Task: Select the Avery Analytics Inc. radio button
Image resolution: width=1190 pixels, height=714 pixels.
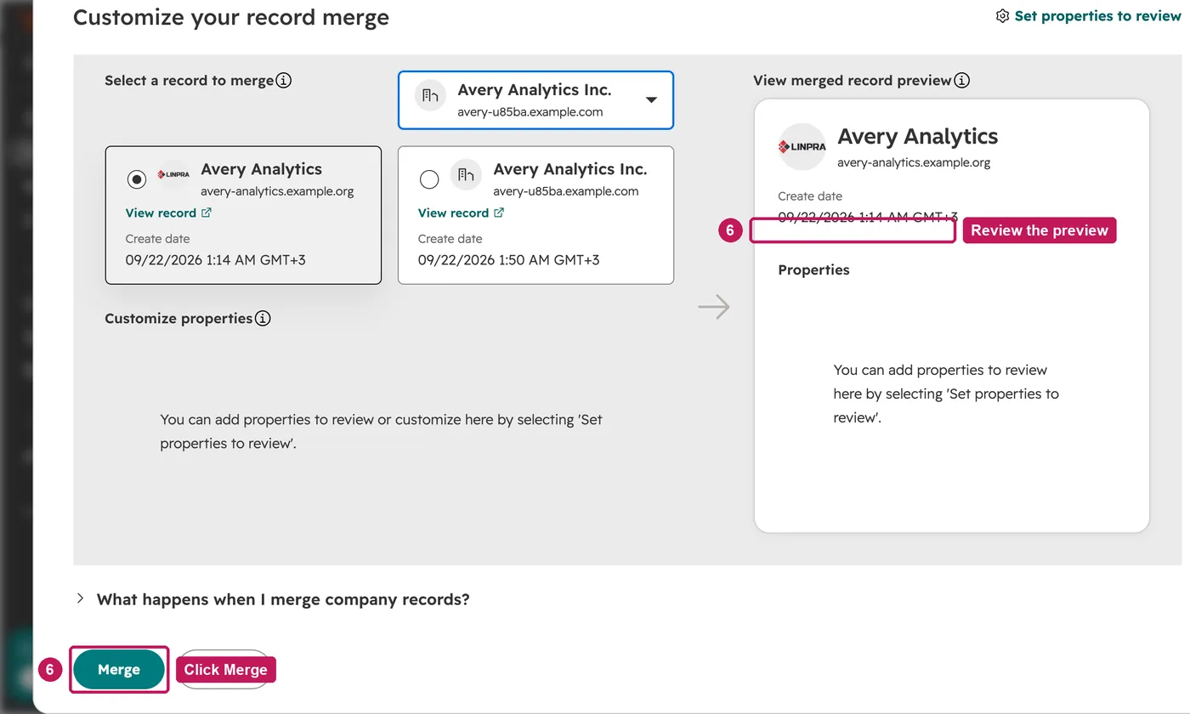Action: [429, 179]
